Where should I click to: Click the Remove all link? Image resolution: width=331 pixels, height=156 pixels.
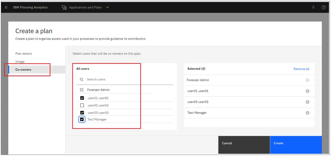coord(302,69)
